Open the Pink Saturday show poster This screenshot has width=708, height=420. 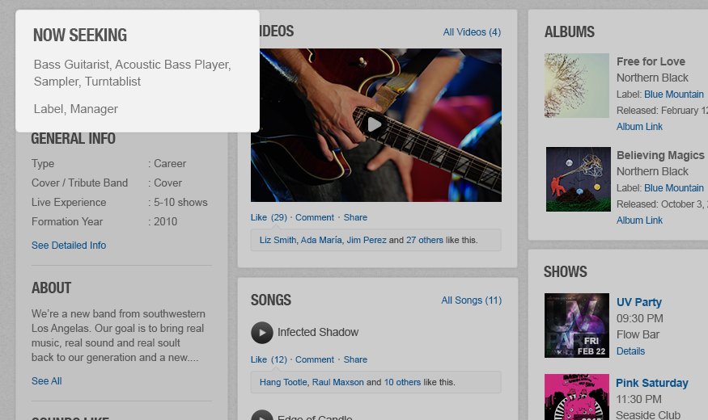pyautogui.click(x=577, y=397)
